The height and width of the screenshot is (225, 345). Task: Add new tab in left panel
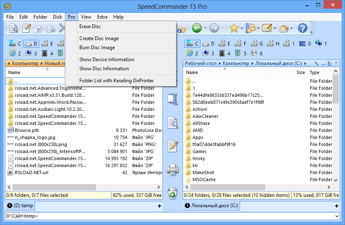[x=159, y=206]
